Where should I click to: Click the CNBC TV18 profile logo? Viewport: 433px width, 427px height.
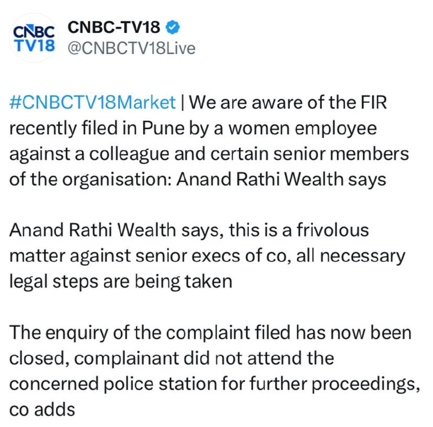pyautogui.click(x=33, y=37)
